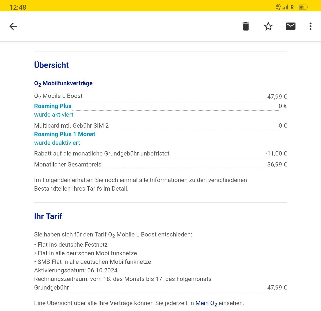Select the O2 Mobilfunkverträge heading

coord(63,83)
